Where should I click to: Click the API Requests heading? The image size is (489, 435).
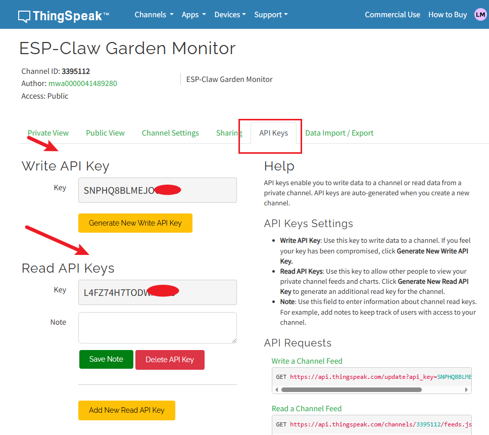click(298, 343)
